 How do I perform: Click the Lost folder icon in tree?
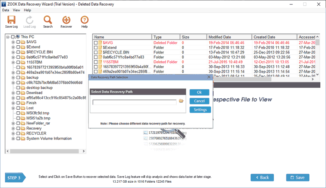[x=23, y=108]
